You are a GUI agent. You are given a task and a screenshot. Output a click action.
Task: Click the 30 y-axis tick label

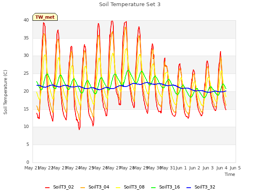pos(26,56)
